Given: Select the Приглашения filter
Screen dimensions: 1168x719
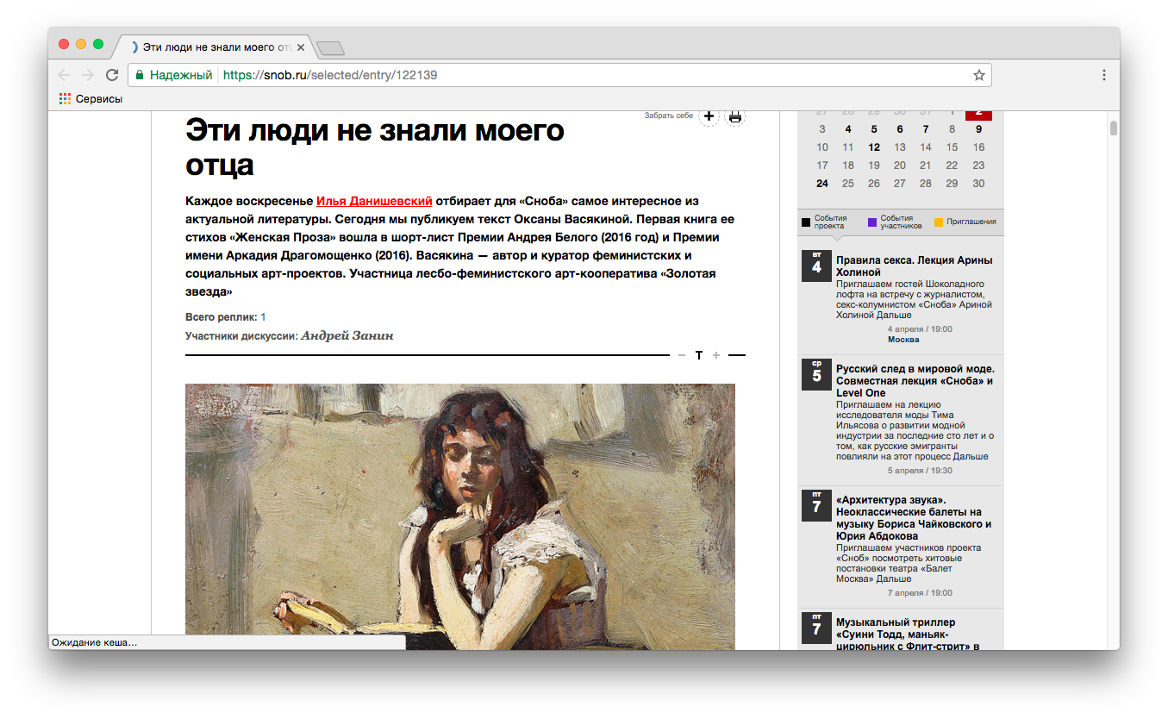Looking at the screenshot, I should (x=965, y=222).
